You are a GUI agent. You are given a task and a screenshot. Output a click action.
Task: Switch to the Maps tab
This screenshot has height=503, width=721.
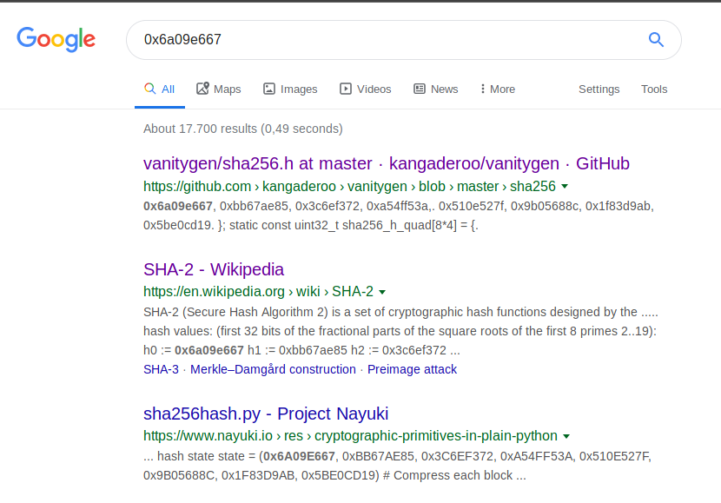218,89
